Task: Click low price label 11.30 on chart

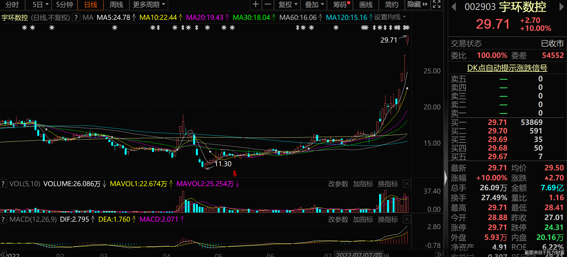Action: [x=223, y=164]
